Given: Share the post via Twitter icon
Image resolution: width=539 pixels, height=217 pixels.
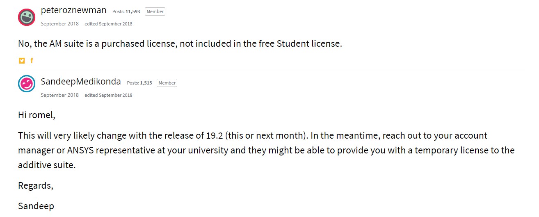Looking at the screenshot, I should [22, 61].
